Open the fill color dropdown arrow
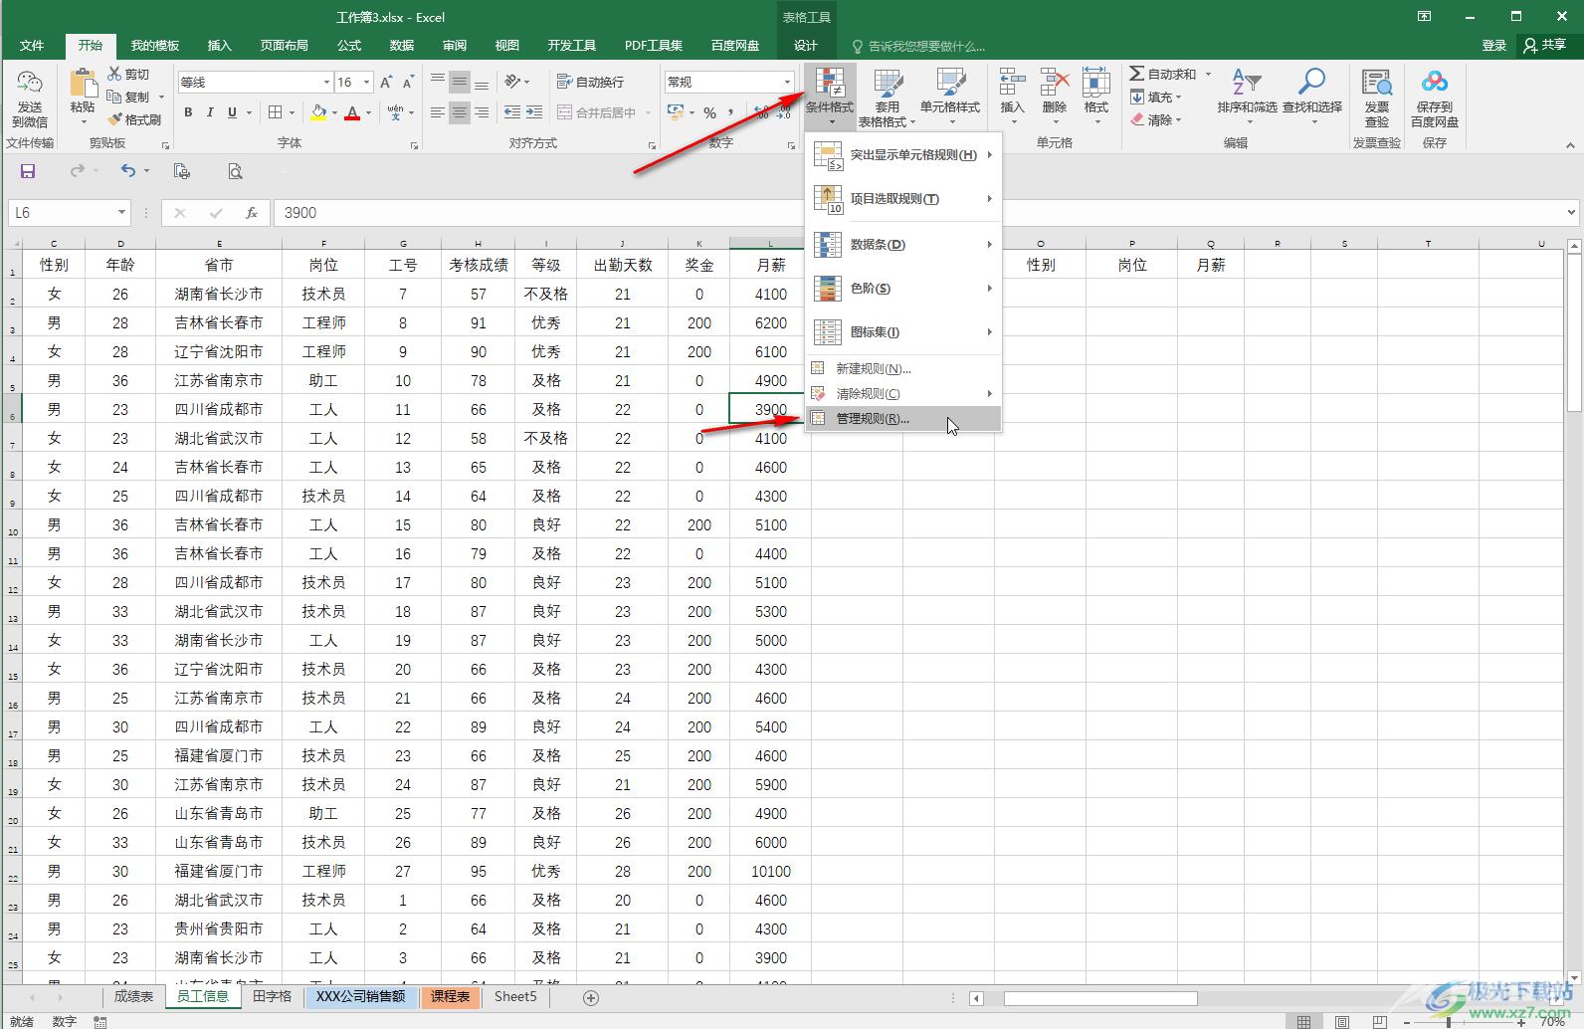Viewport: 1584px width, 1029px height. [335, 112]
